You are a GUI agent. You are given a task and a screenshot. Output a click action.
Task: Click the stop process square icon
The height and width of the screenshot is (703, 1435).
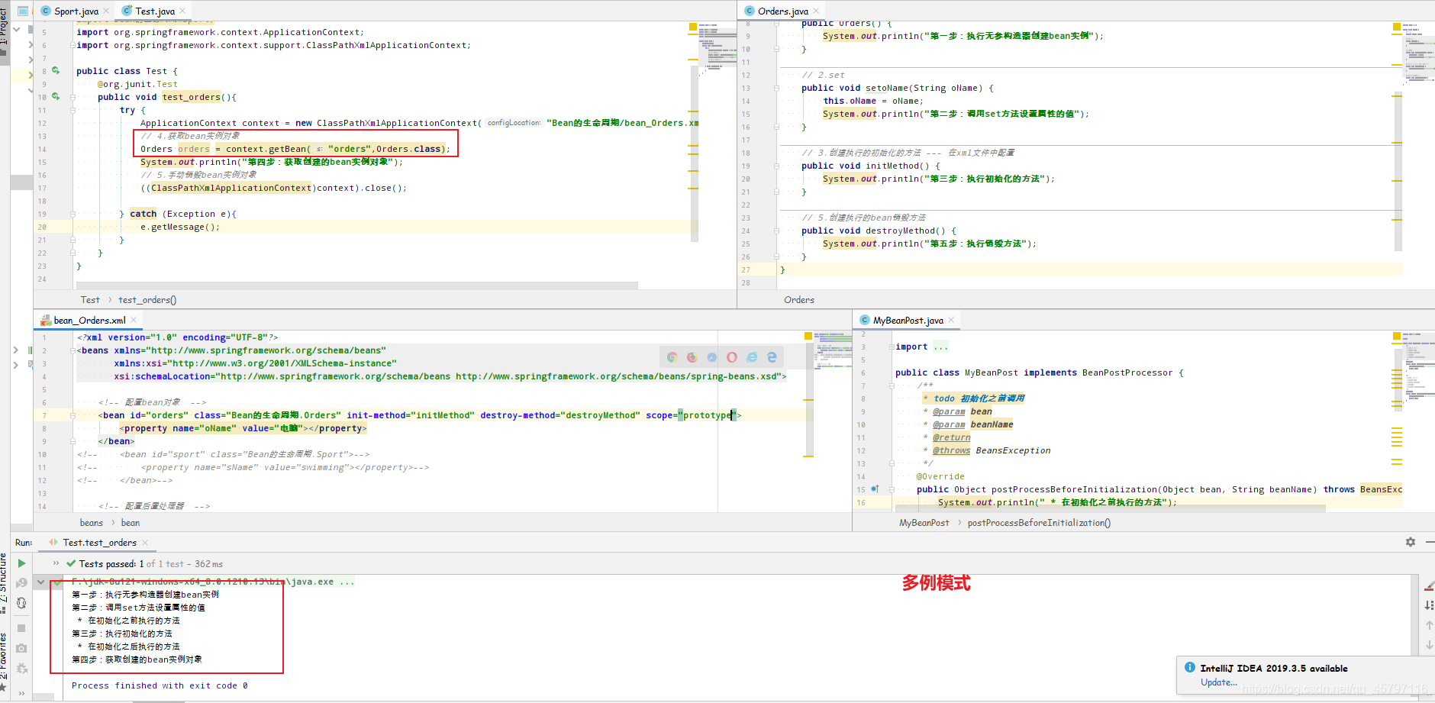21,628
